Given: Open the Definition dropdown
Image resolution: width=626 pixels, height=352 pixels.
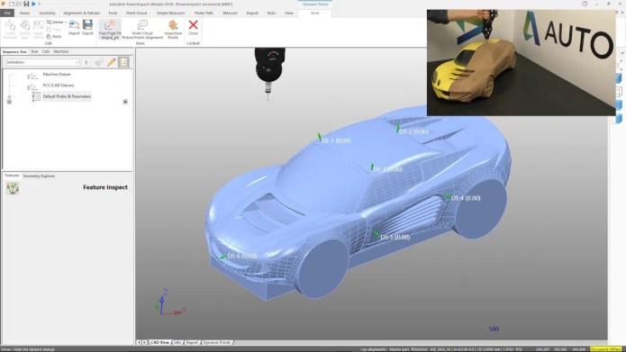Looking at the screenshot, I should (42, 62).
